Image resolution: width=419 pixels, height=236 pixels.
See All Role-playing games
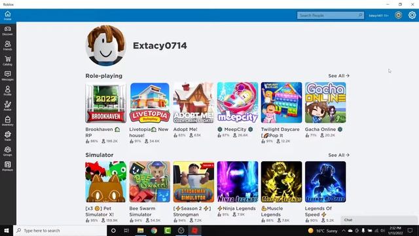[x=338, y=76]
